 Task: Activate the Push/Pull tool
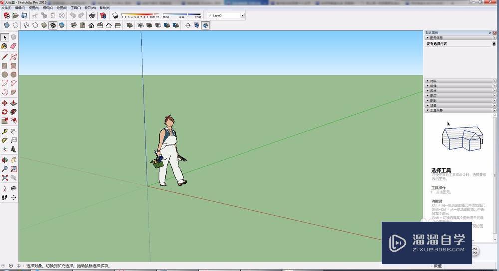tap(13, 103)
